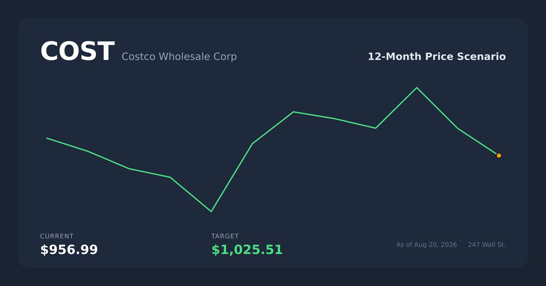Image resolution: width=546 pixels, height=286 pixels.
Task: Select the Costco Wholesale Corp company name
Action: pyautogui.click(x=179, y=57)
